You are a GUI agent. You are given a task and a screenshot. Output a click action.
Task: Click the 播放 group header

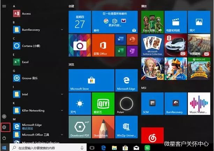point(144,6)
